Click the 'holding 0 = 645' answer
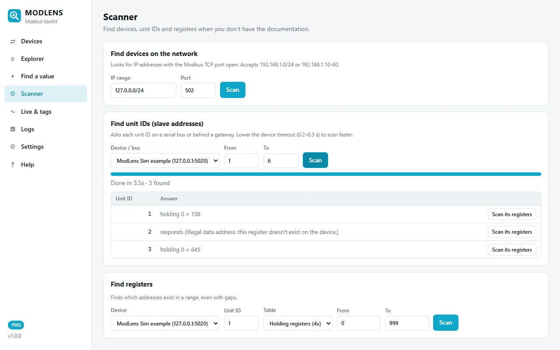The height and width of the screenshot is (350, 560). (x=180, y=249)
